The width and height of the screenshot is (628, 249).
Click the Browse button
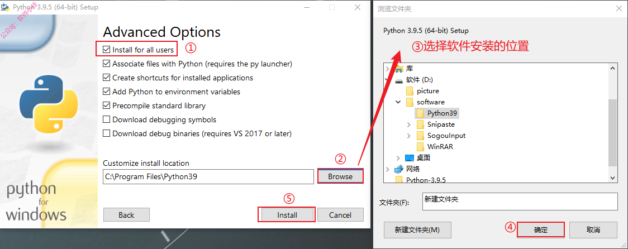[340, 176]
